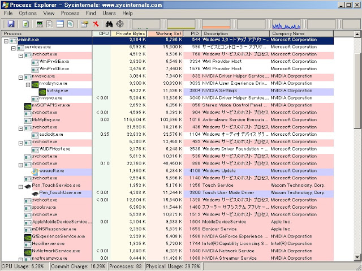Collapse the wininit.exe tree node
The image size is (362, 271).
[x=6, y=41]
